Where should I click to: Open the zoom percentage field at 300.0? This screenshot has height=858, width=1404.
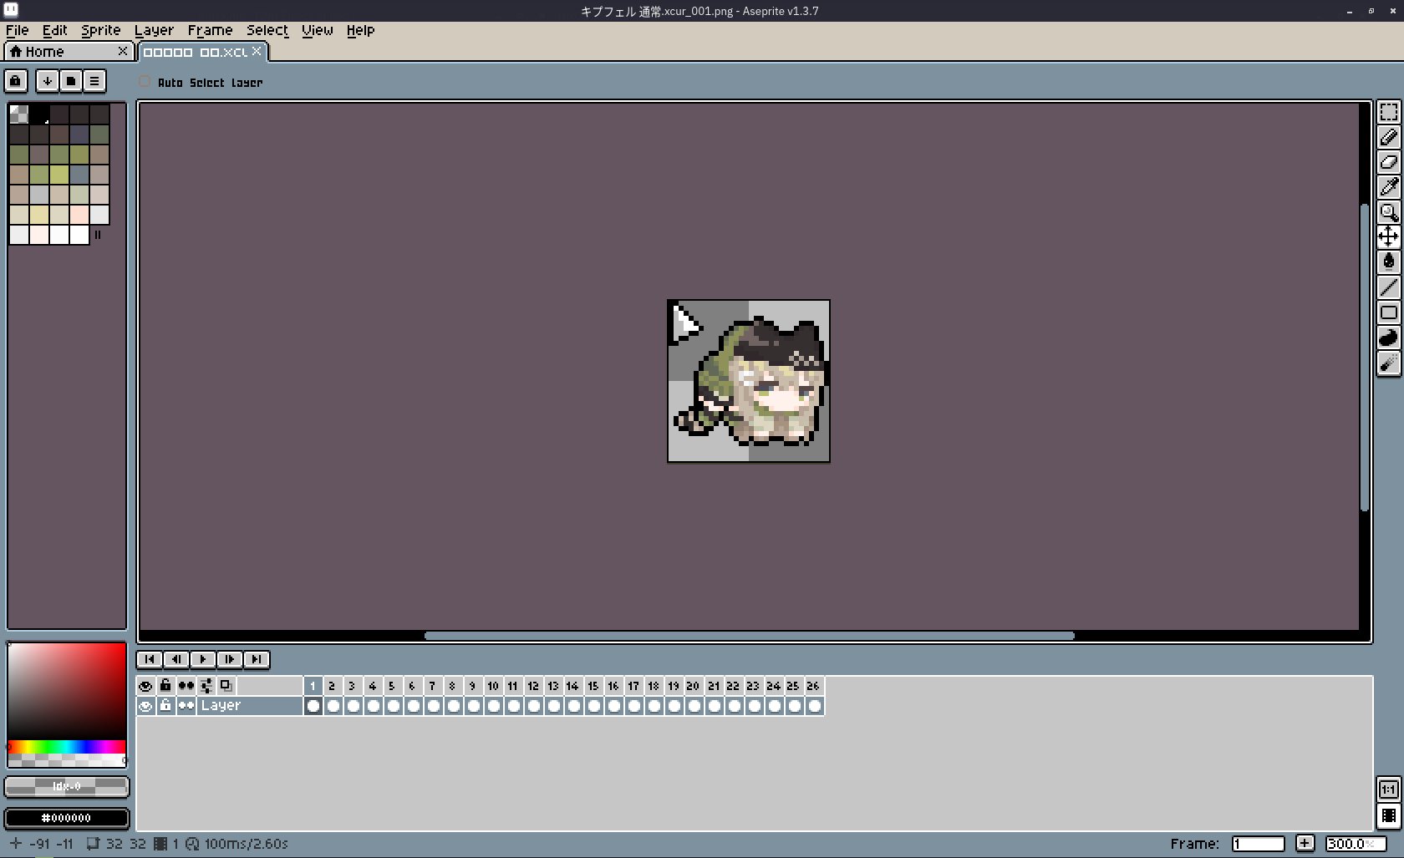[x=1354, y=844]
